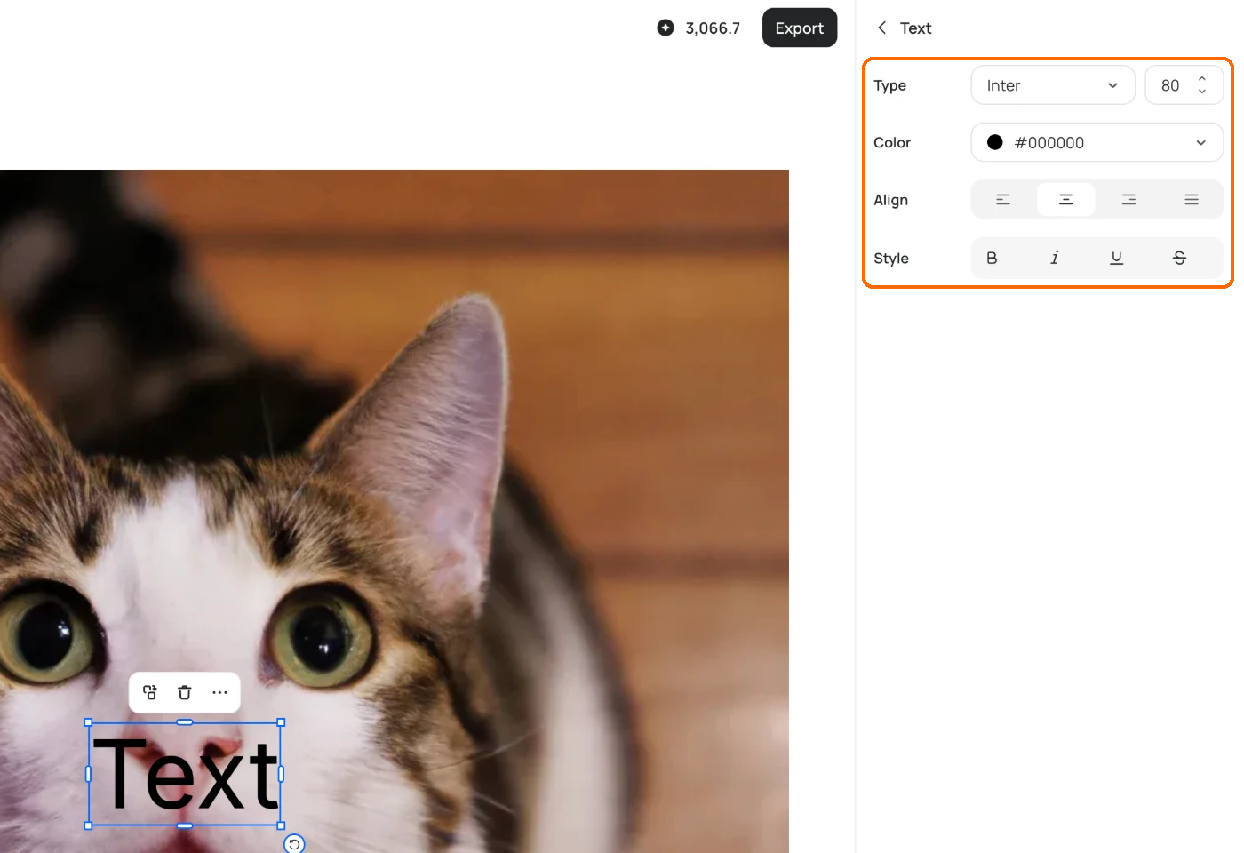Align text to the right

(1128, 200)
